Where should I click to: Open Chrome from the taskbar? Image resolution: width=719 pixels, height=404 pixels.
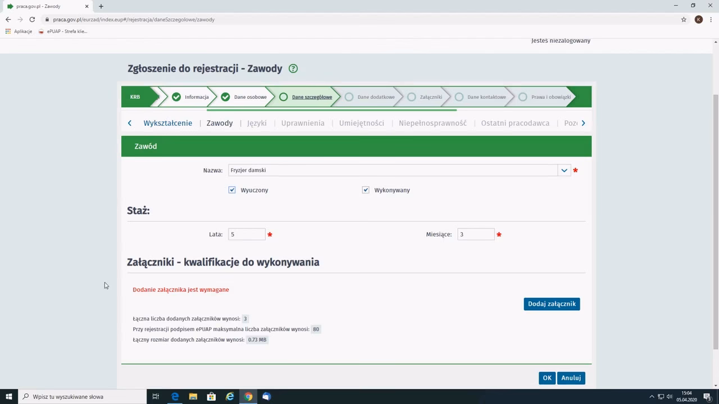pos(248,397)
